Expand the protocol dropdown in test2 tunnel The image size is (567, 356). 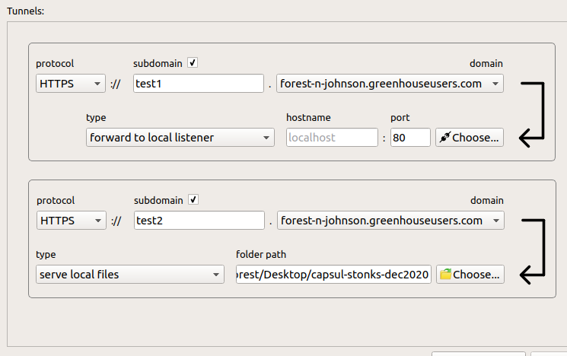(71, 221)
